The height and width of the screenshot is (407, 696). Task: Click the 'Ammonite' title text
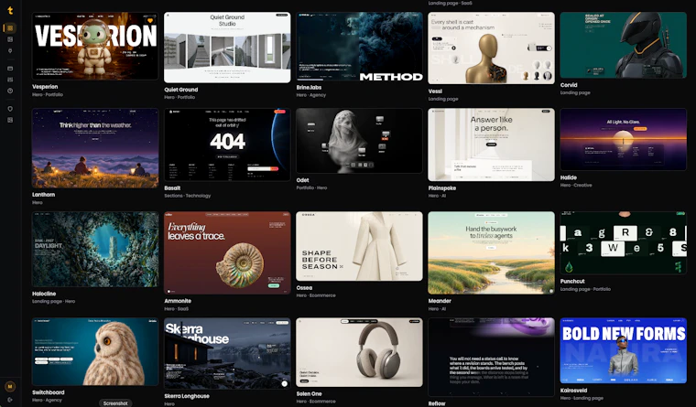tap(178, 301)
